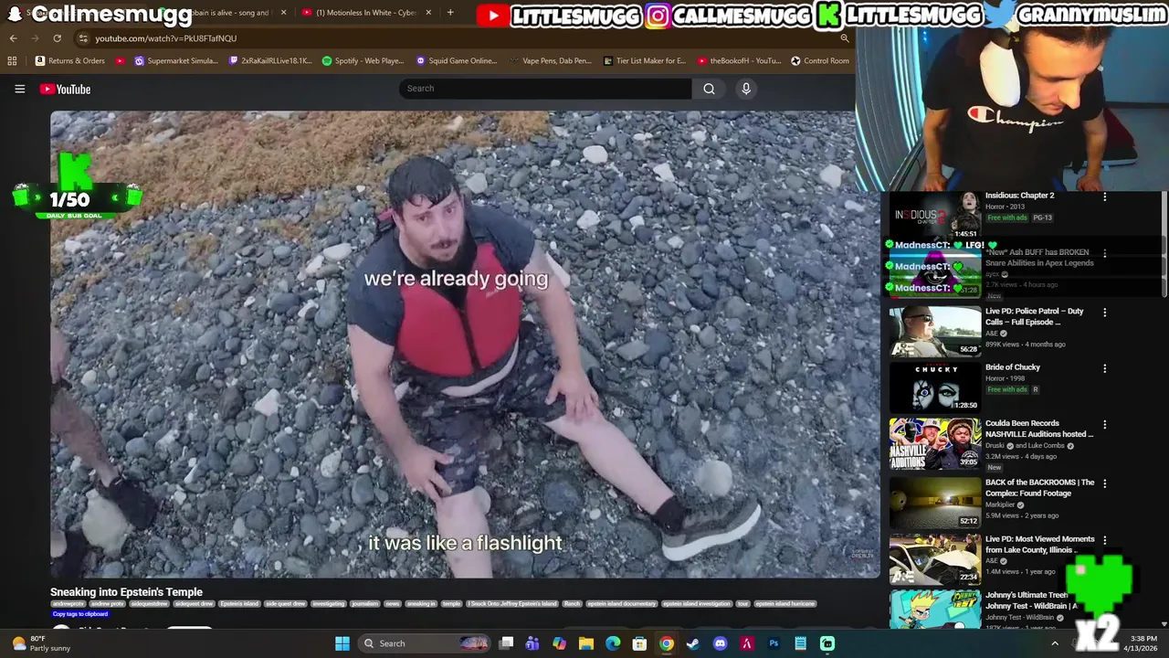
Task: Show hidden system tray icons
Action: 1055,643
